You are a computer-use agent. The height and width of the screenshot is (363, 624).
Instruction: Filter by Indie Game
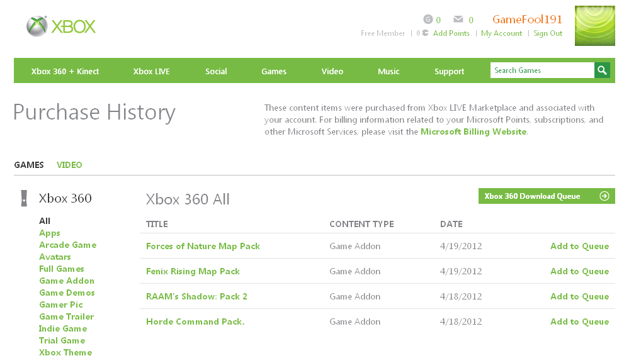coord(63,328)
